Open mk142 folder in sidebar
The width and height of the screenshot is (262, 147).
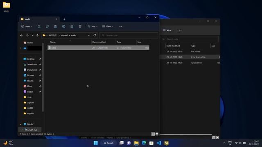coord(28,108)
